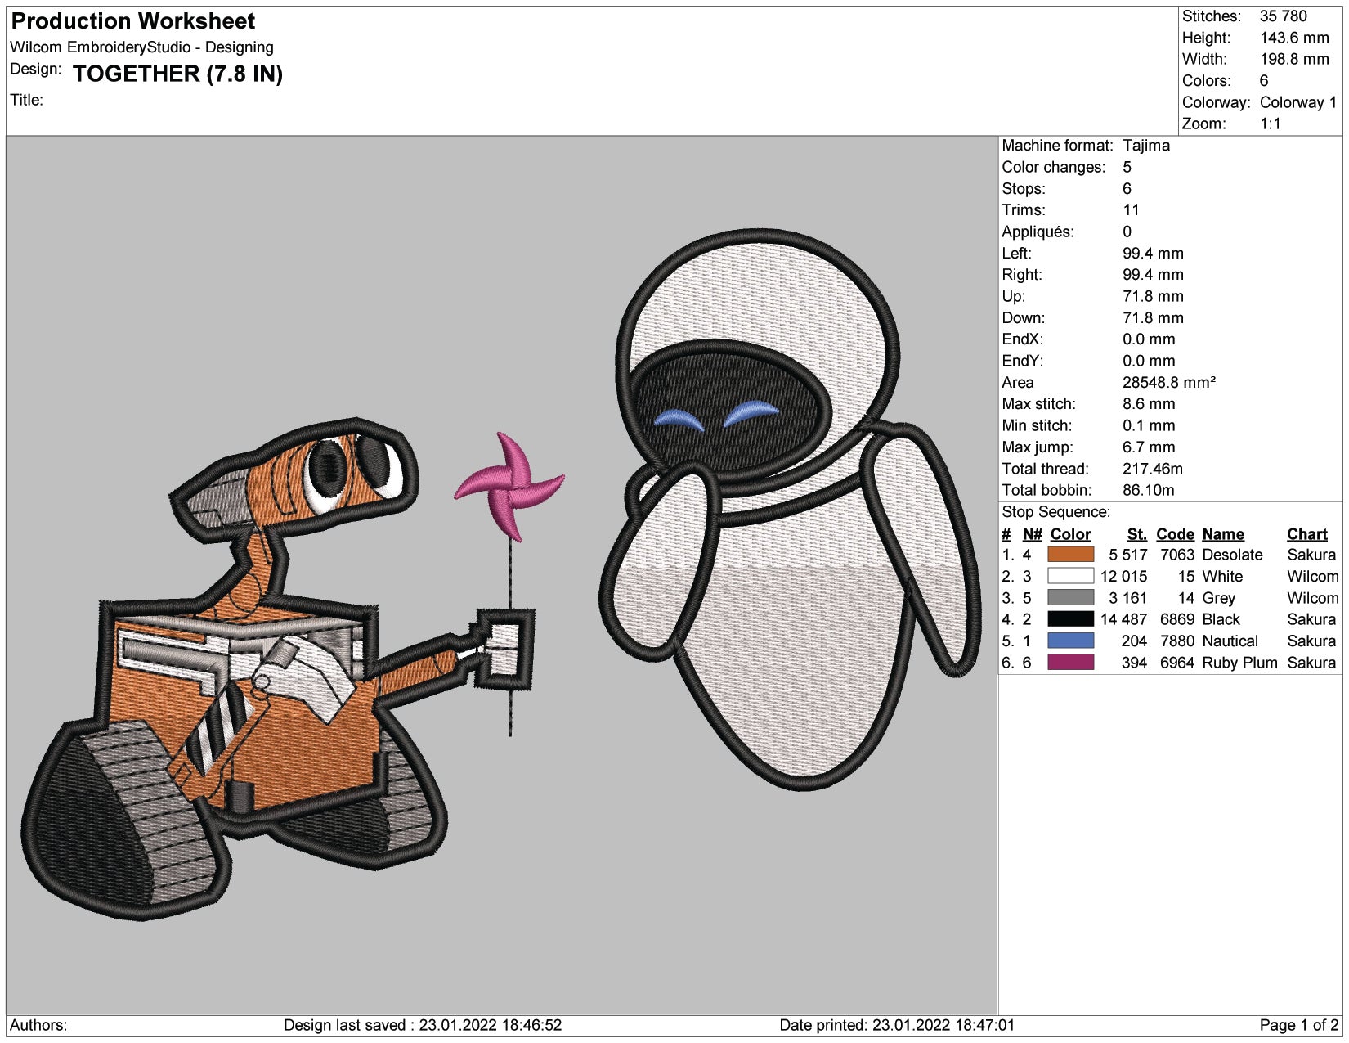The height and width of the screenshot is (1043, 1349).
Task: Click 'Wilcom EmbroideryStudio - Designing' text
Action: point(141,47)
